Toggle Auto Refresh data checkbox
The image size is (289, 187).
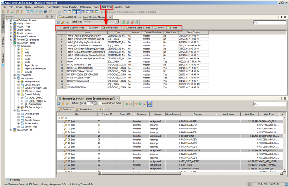pos(100,103)
